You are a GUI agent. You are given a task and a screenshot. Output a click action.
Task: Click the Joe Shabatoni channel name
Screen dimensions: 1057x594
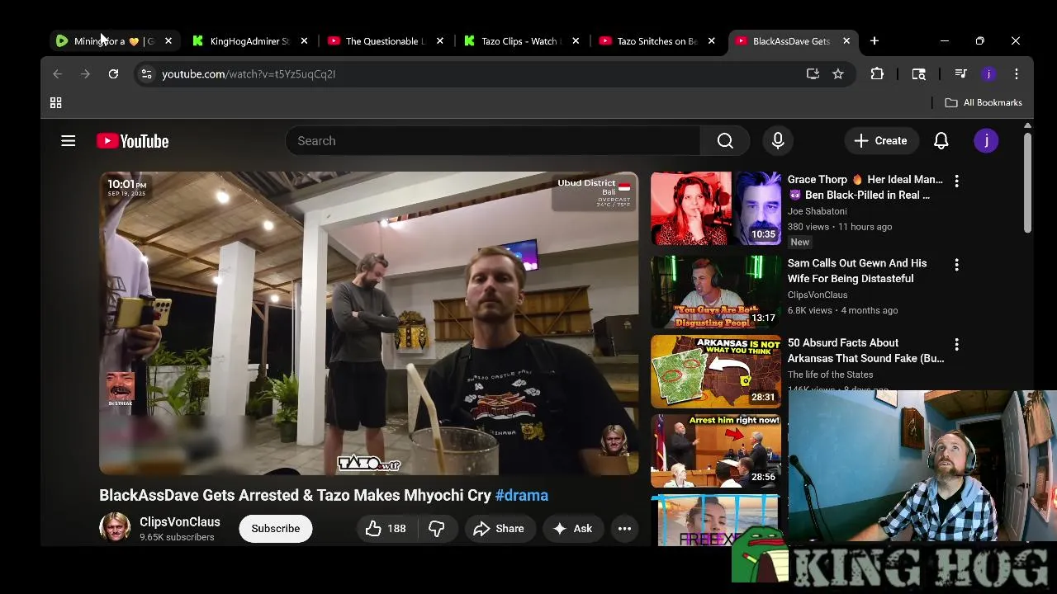coord(817,211)
